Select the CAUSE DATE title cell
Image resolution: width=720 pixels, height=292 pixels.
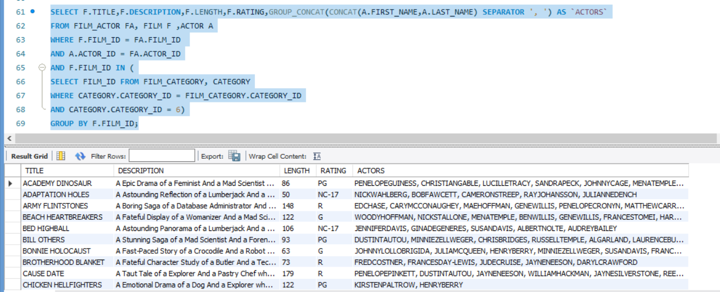click(x=66, y=273)
